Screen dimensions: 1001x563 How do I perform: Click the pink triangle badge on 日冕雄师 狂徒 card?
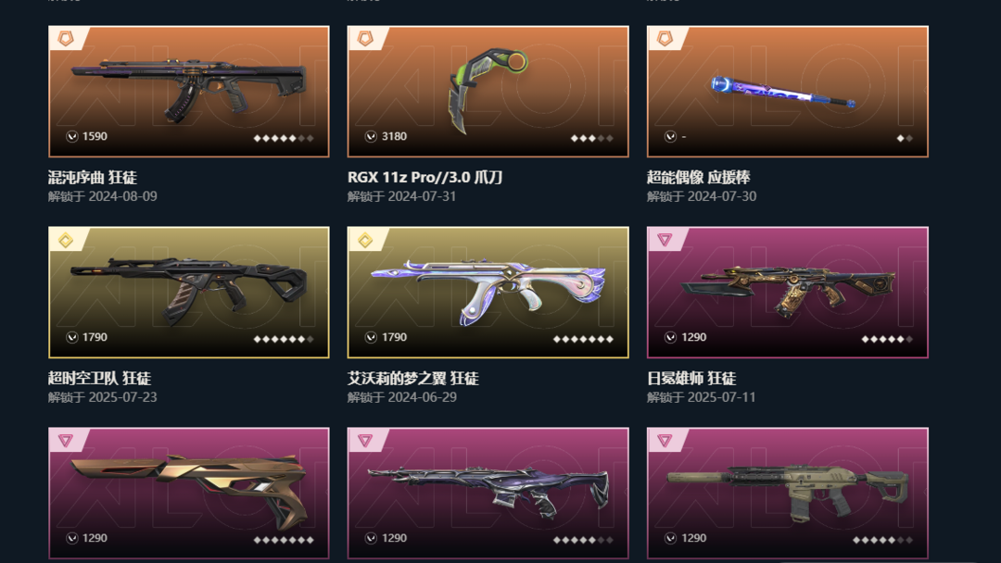pyautogui.click(x=665, y=240)
